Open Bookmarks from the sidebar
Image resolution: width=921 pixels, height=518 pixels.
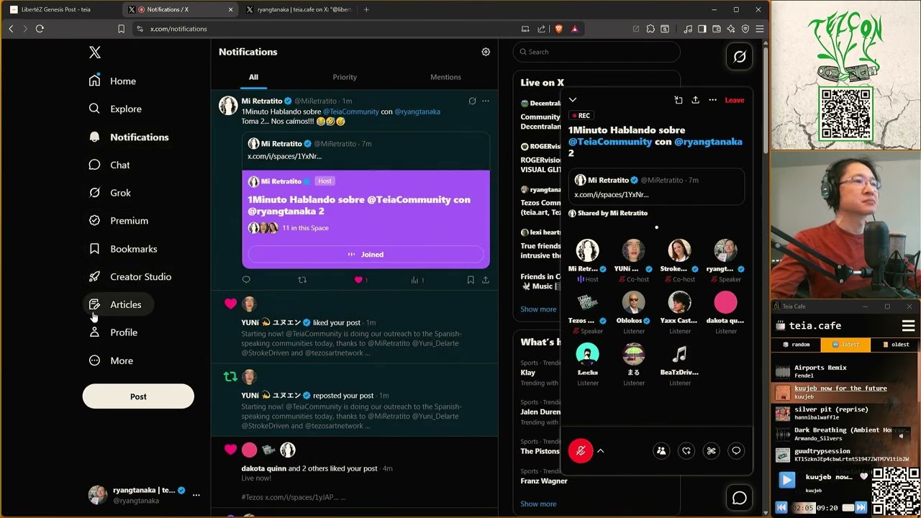123,249
